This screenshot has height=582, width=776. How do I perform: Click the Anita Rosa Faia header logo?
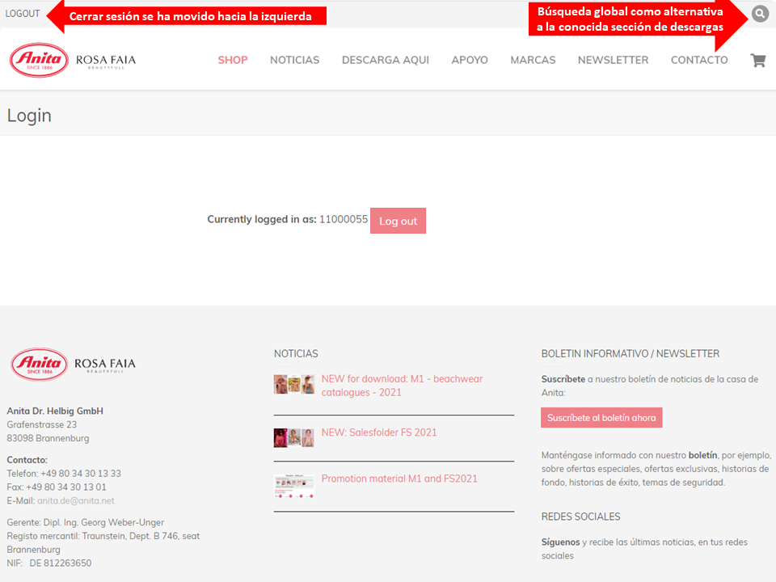click(73, 61)
